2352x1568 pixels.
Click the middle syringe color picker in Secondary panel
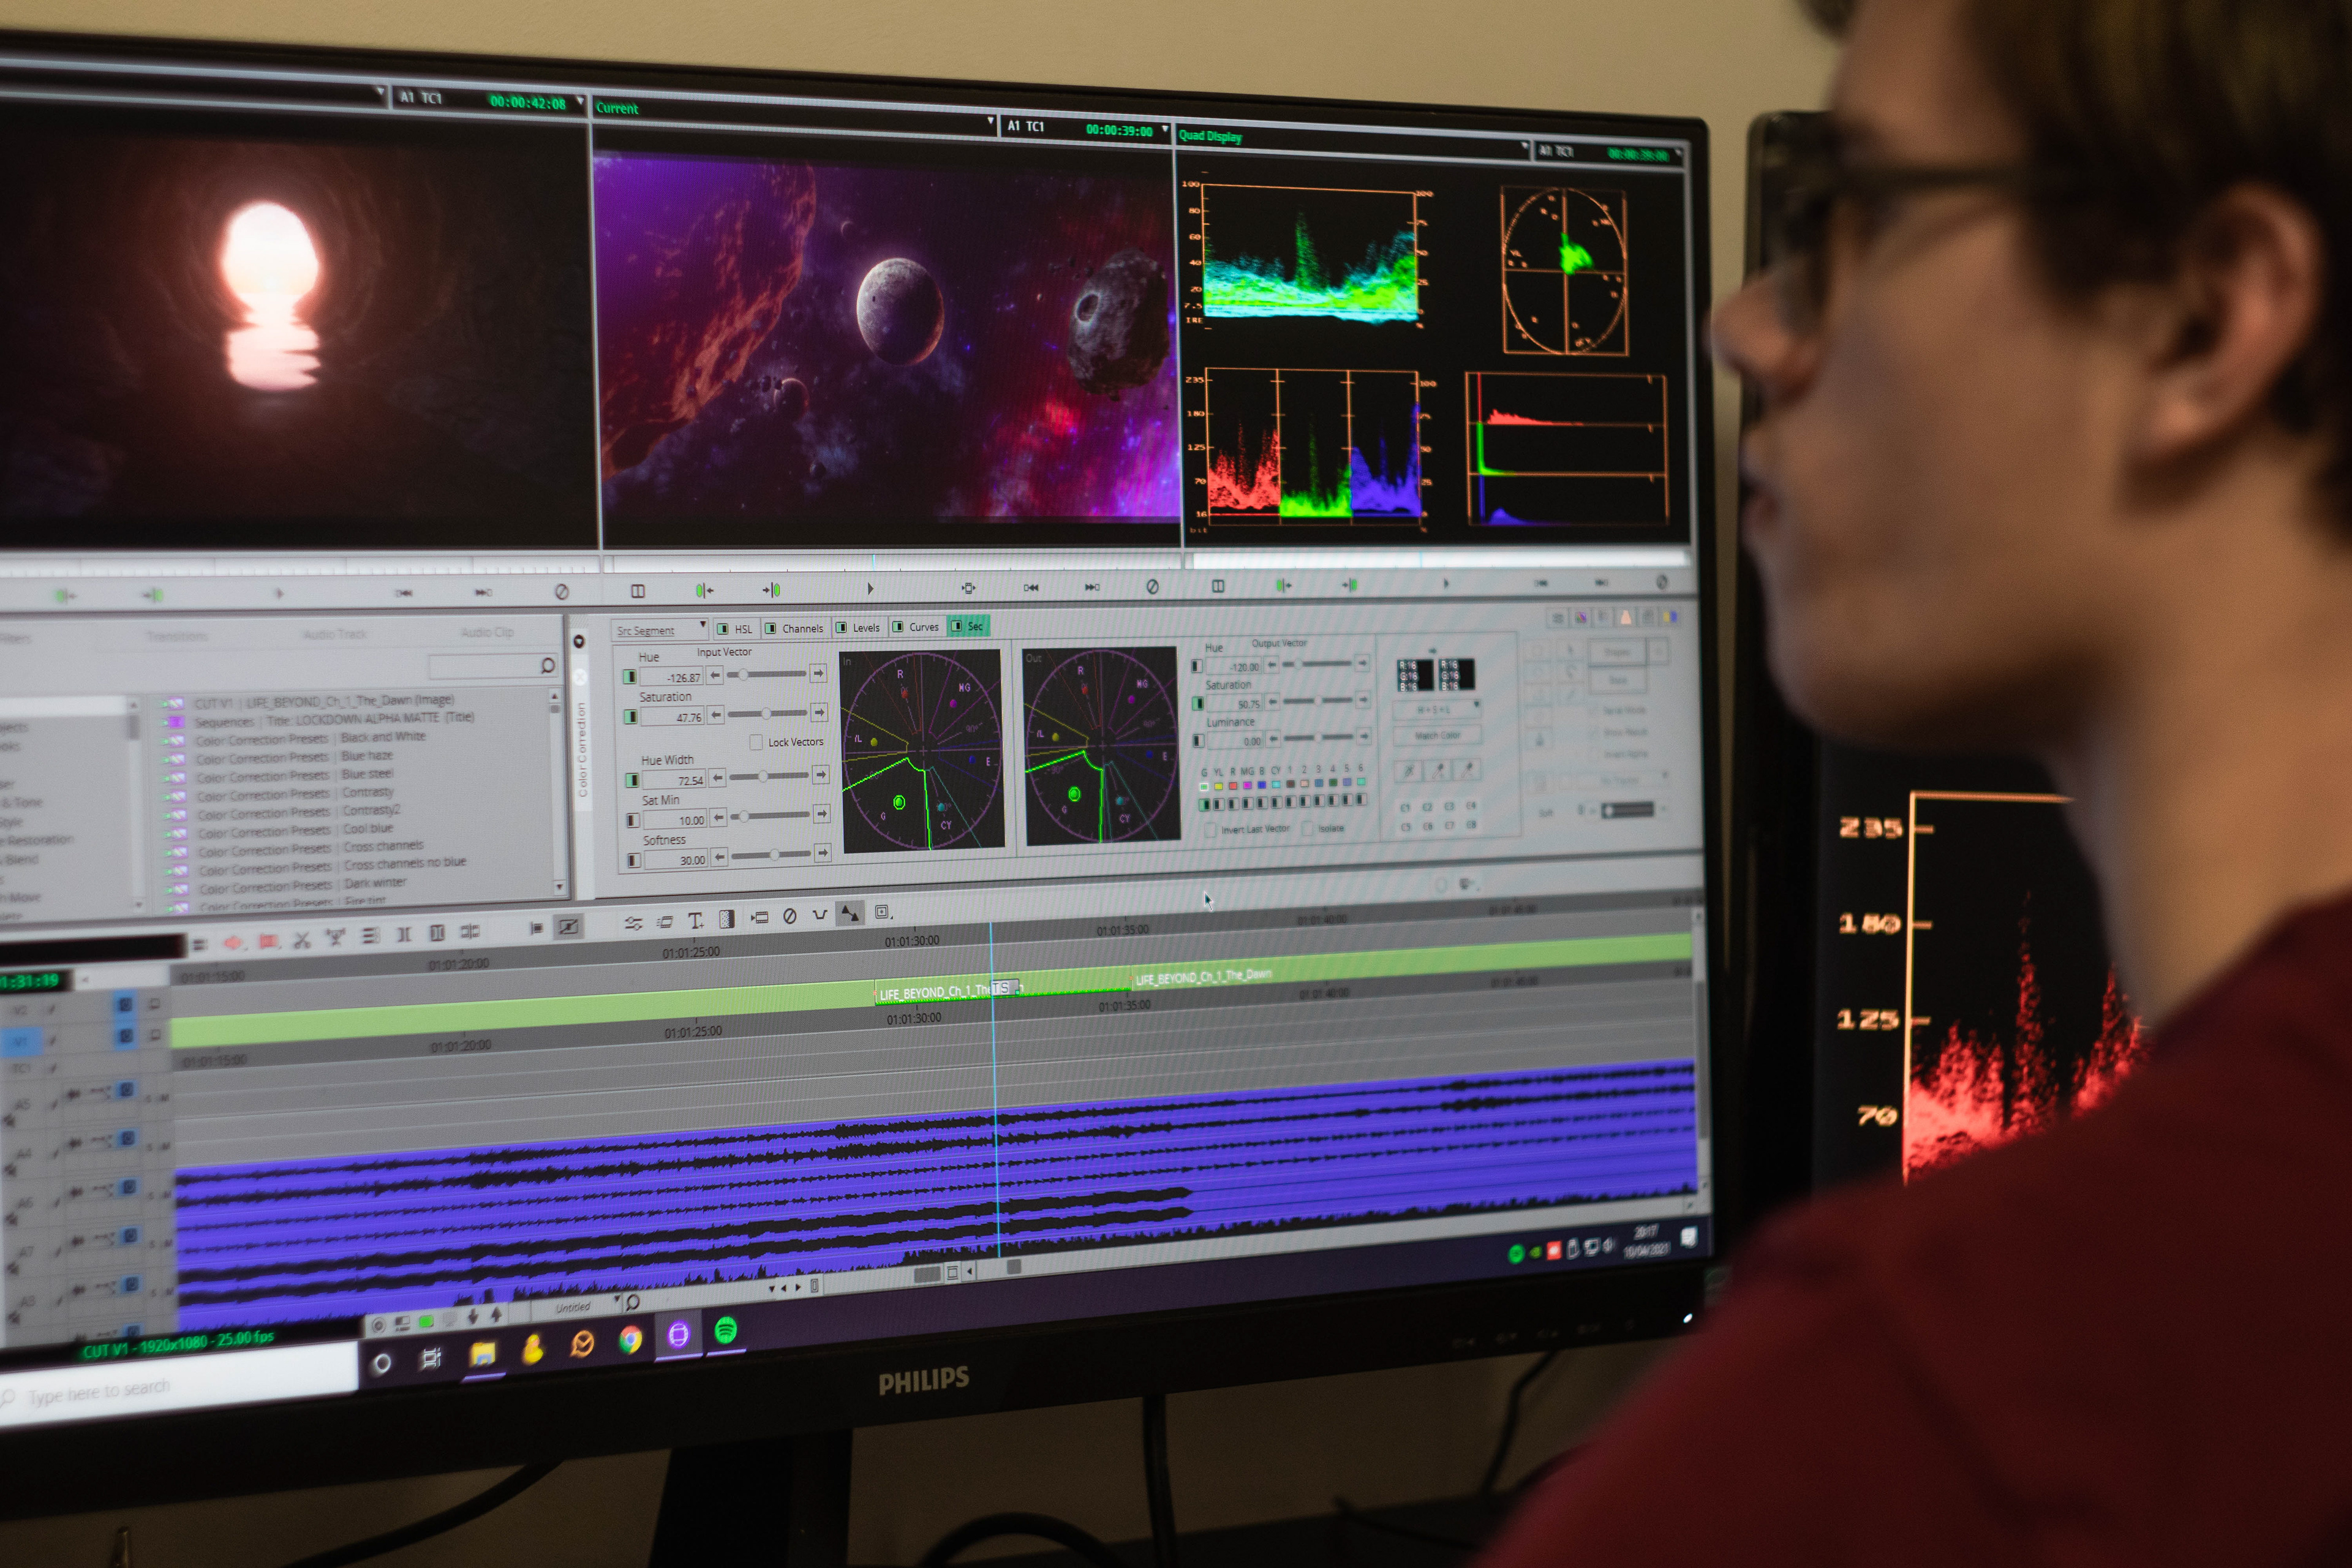tap(1438, 770)
